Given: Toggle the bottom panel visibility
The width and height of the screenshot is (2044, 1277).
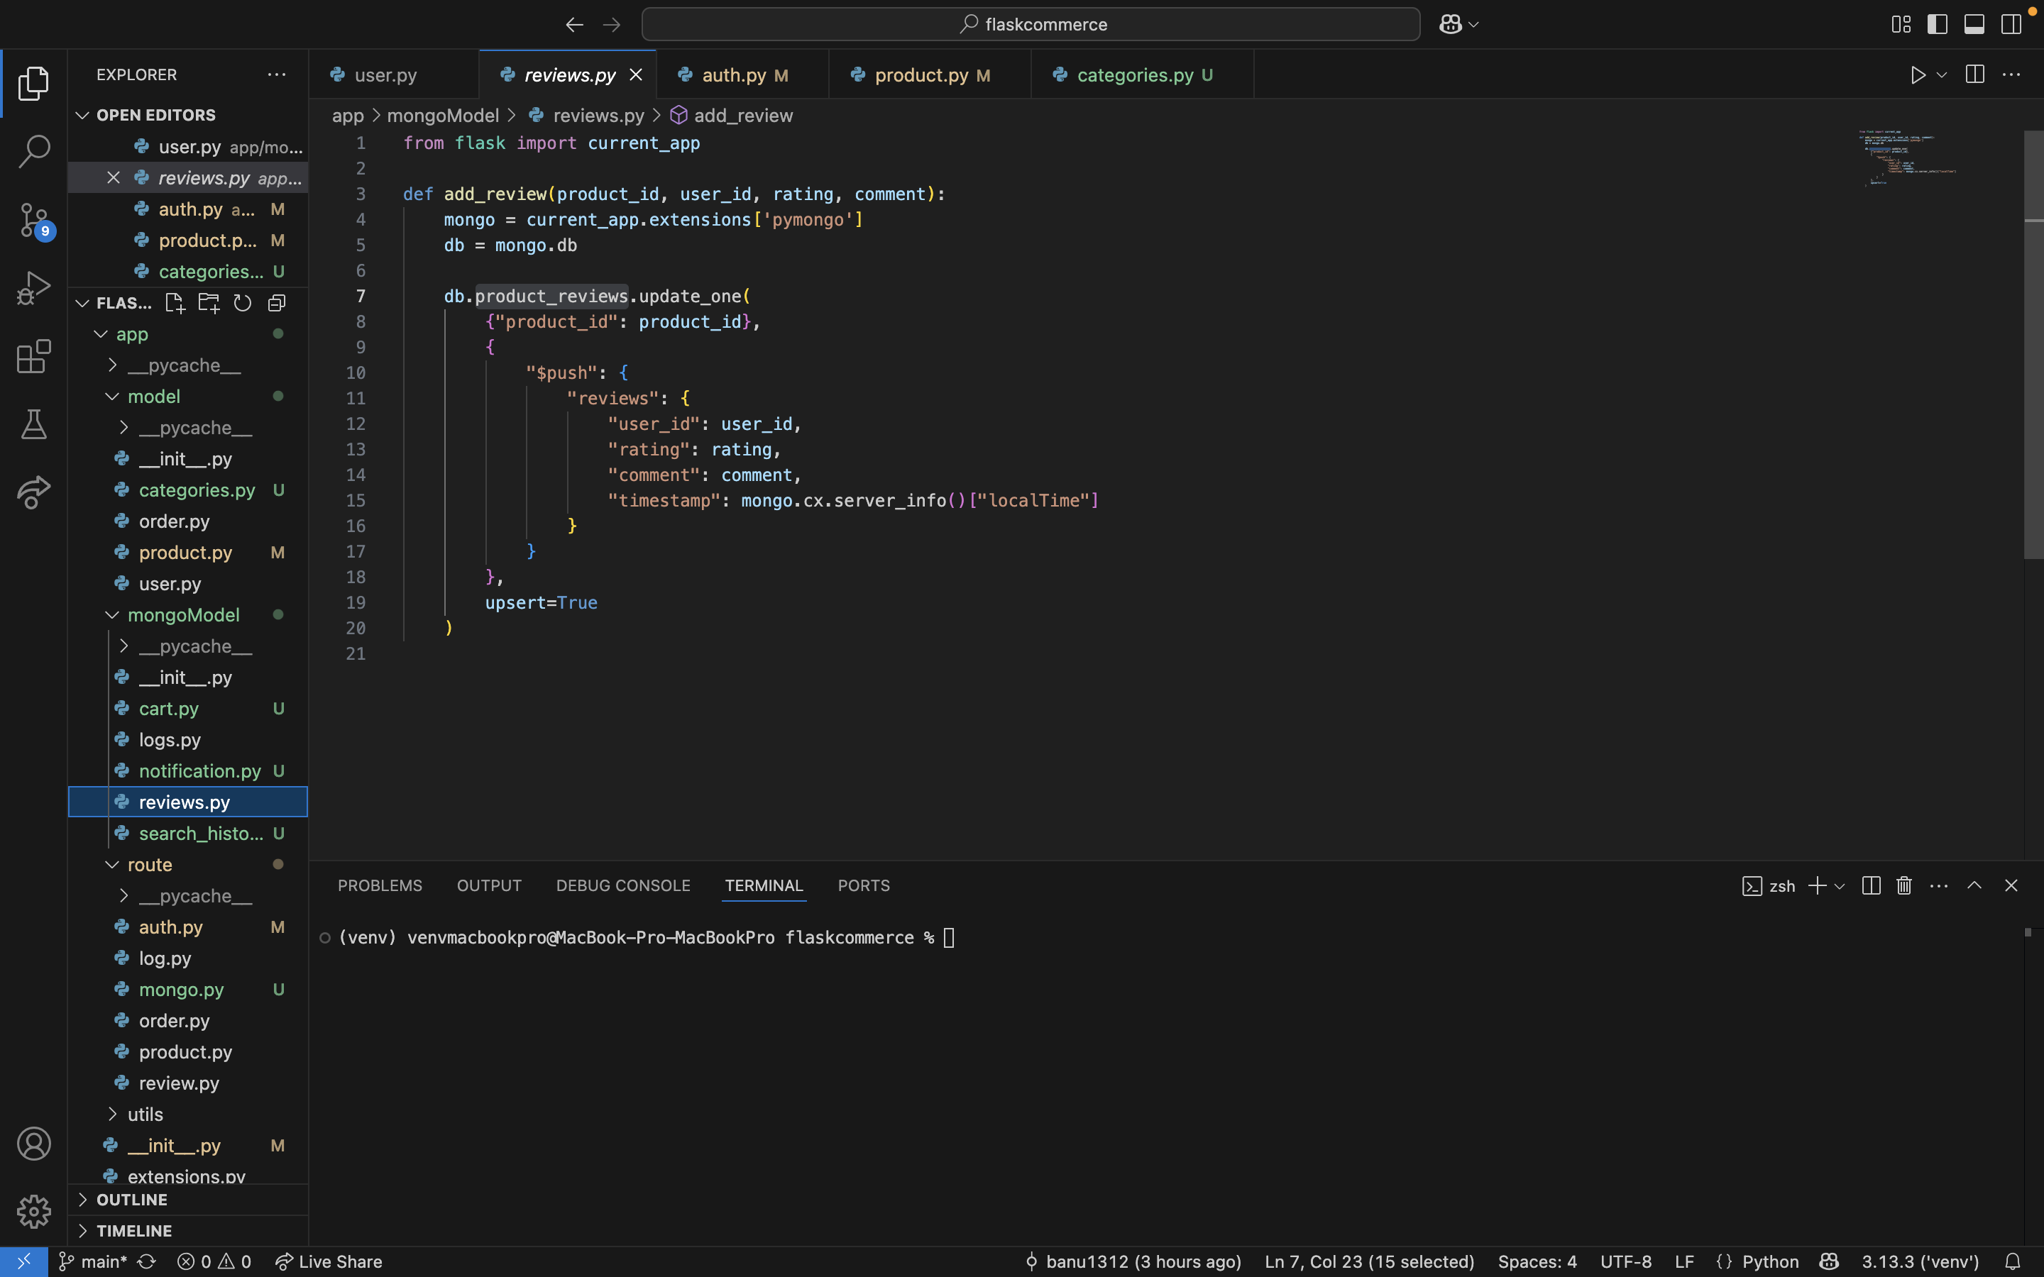Looking at the screenshot, I should coord(1974,25).
